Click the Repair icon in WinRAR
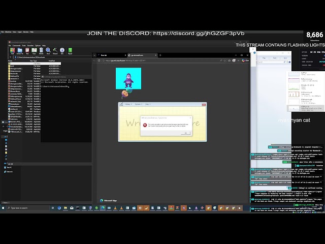This screenshot has height=244, width=325. pos(70,51)
